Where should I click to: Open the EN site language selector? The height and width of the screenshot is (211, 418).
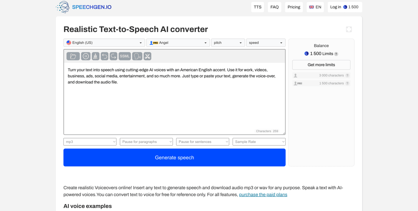[x=315, y=7]
